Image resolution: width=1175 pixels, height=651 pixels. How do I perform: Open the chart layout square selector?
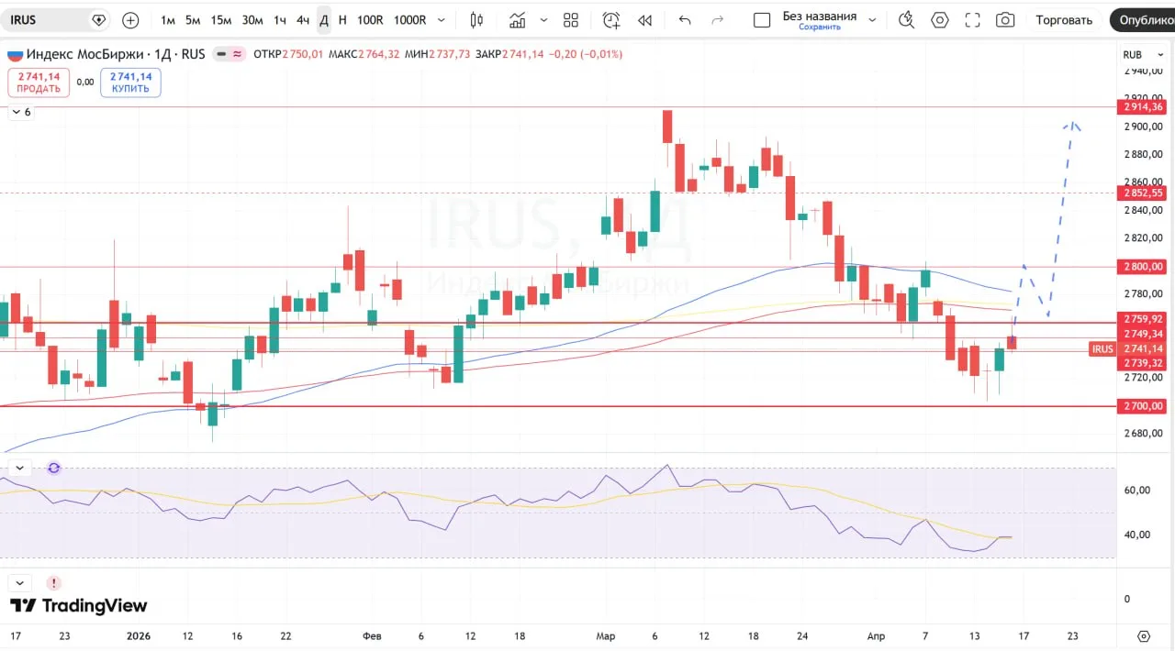pos(761,19)
